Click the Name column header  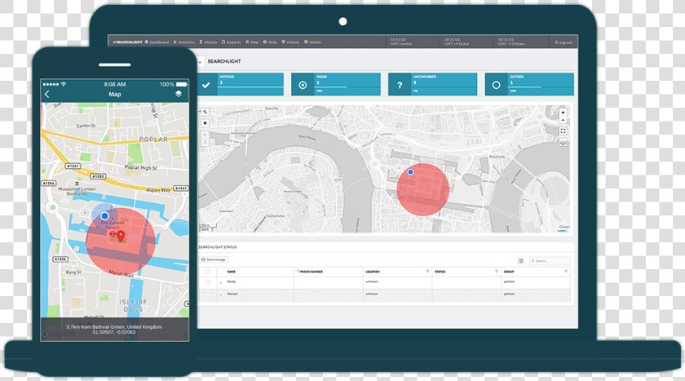231,272
